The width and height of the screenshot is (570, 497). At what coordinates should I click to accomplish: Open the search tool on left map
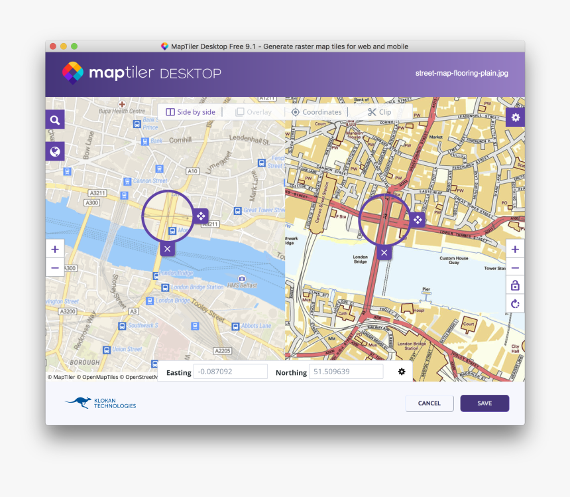(55, 119)
